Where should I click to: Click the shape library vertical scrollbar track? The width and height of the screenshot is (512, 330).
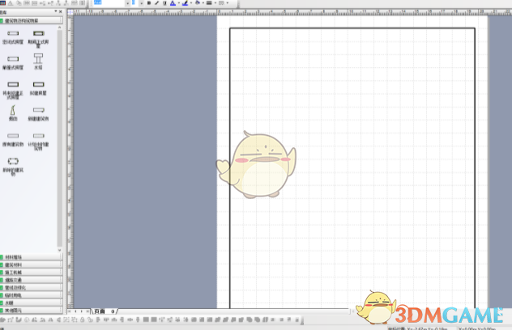point(59,138)
